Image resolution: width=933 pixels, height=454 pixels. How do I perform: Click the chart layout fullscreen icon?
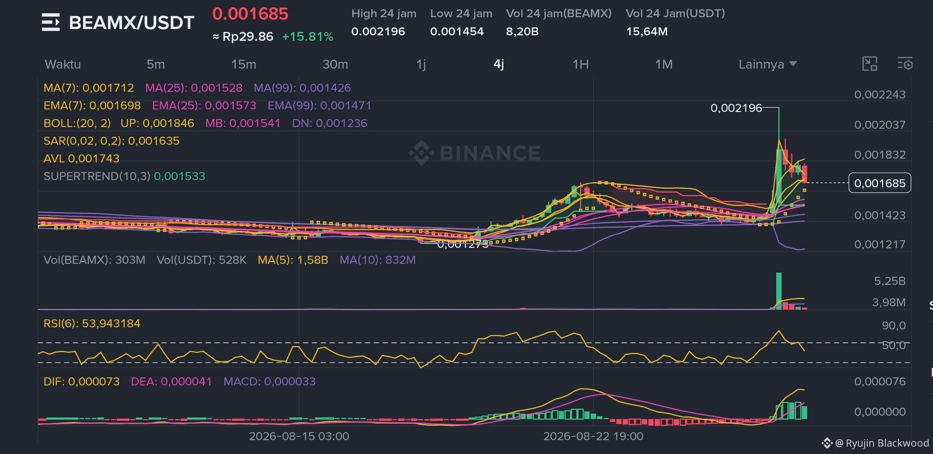point(869,64)
